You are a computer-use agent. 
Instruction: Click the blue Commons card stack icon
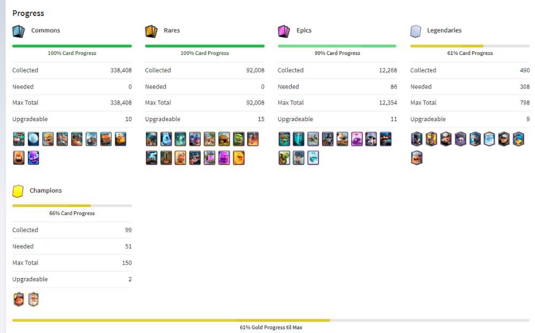click(18, 31)
